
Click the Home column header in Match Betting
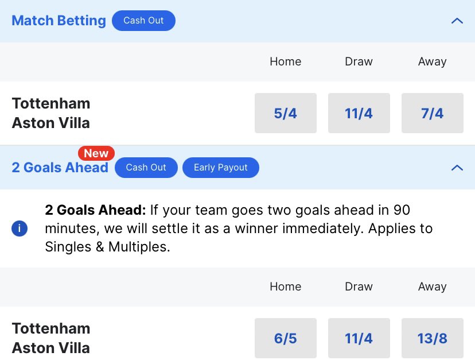(x=286, y=61)
